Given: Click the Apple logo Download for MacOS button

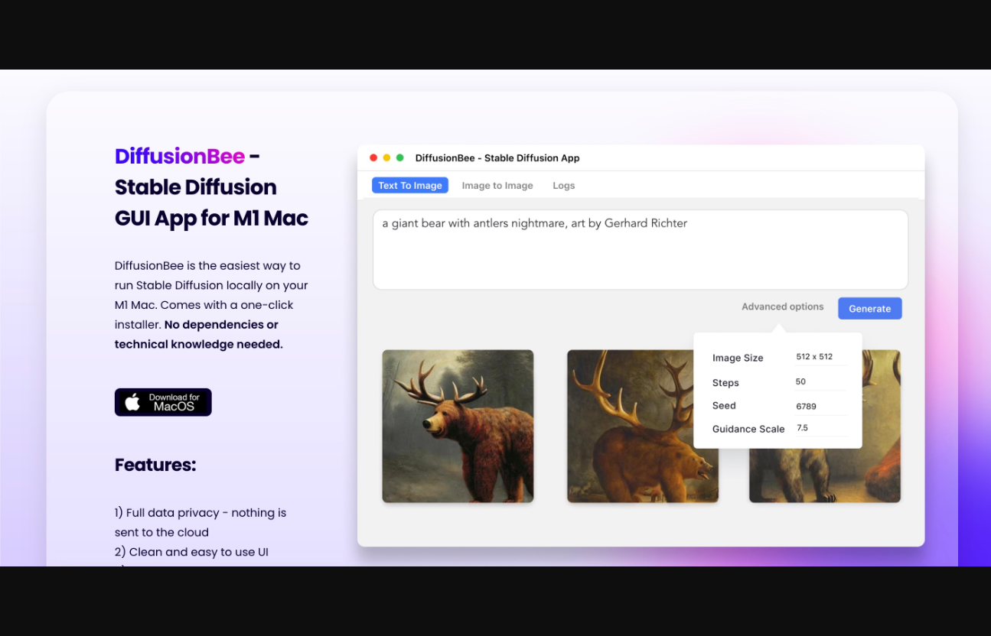Looking at the screenshot, I should click(x=163, y=402).
